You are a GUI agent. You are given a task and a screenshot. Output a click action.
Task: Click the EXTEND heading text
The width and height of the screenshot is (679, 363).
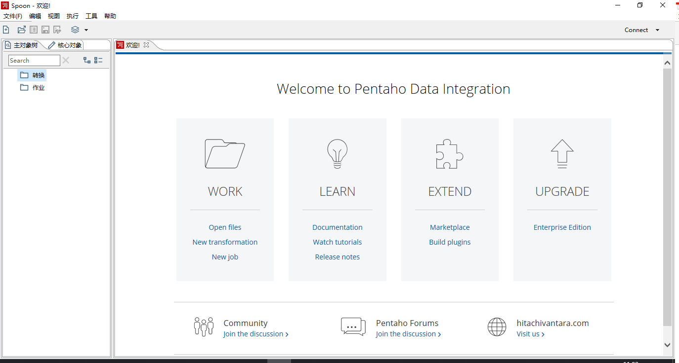(x=450, y=191)
